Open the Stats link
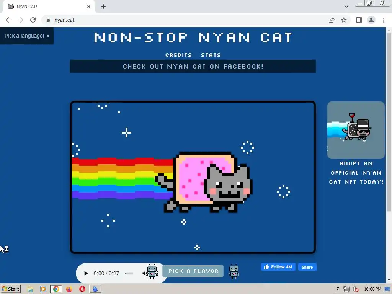 click(x=211, y=55)
